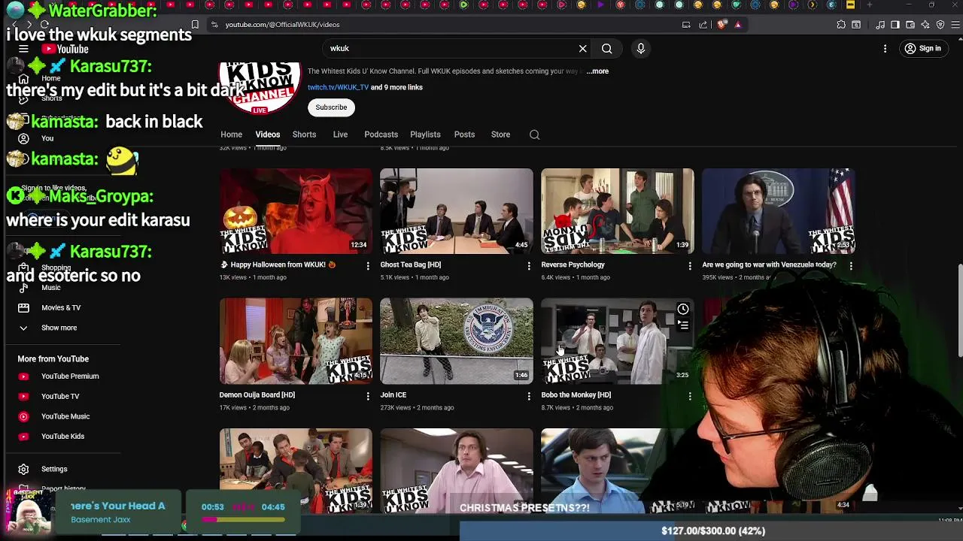Open the browser main menu

click(955, 25)
